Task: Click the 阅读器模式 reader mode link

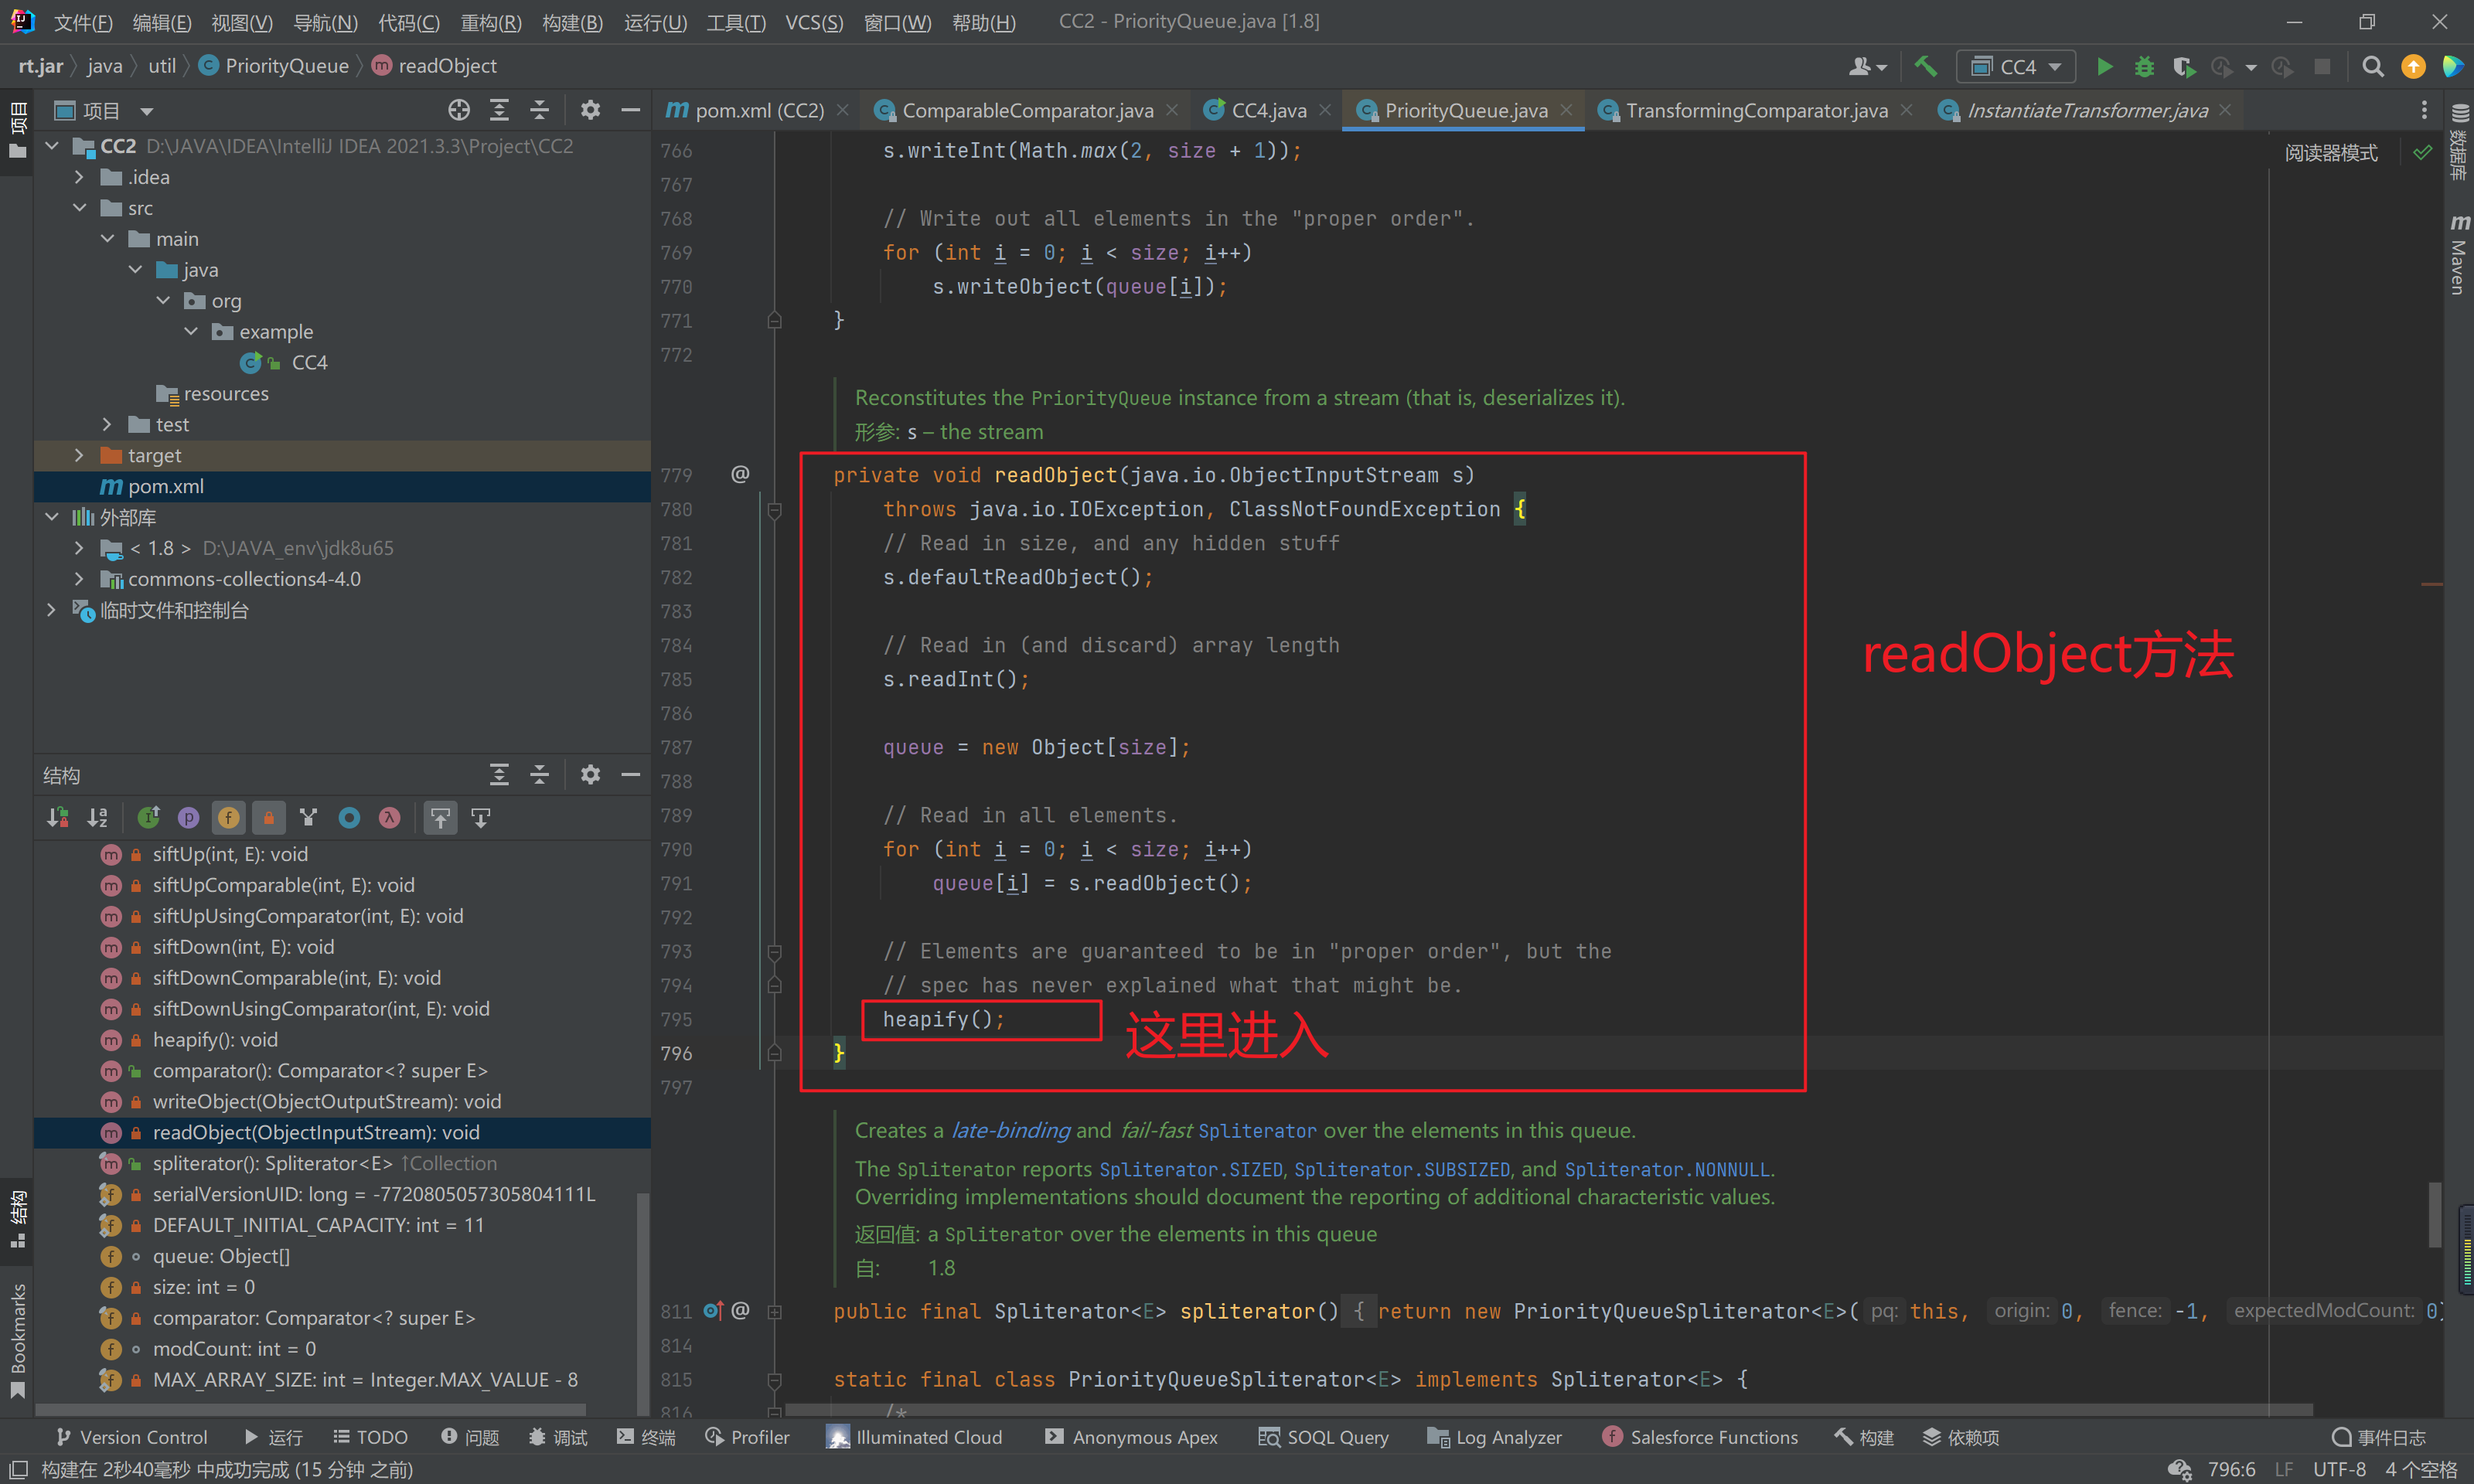Action: [2330, 153]
